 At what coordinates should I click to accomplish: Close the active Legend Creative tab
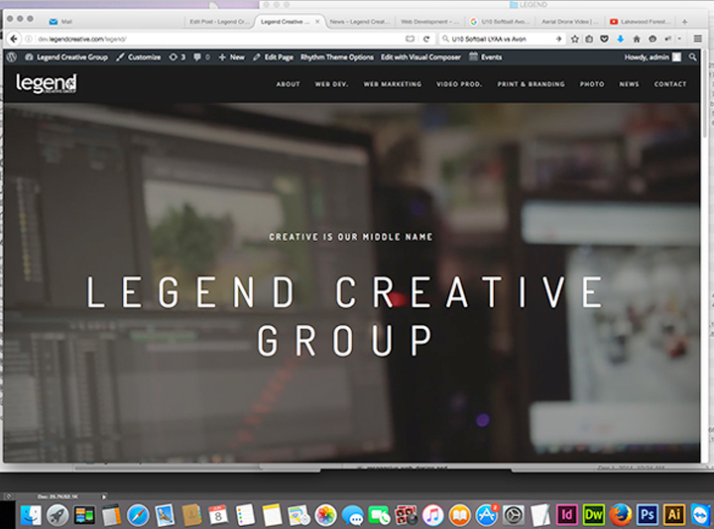pos(317,22)
